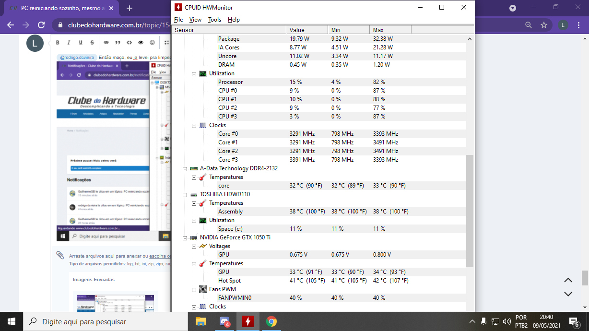
Task: Click the Fans PWM fan icon
Action: [x=203, y=289]
